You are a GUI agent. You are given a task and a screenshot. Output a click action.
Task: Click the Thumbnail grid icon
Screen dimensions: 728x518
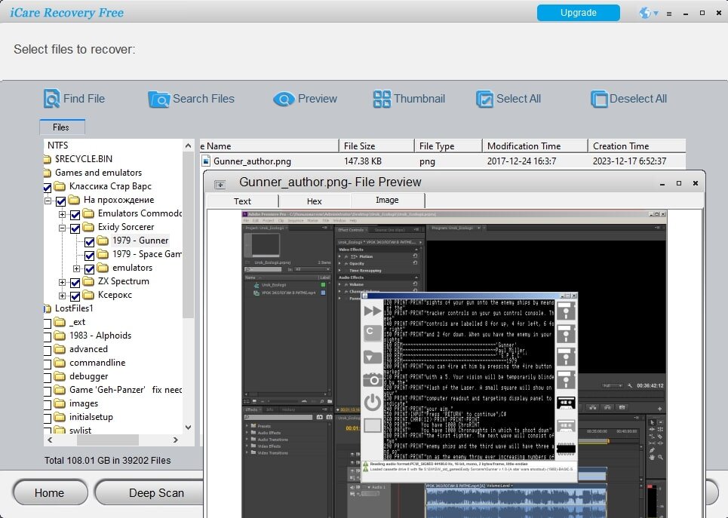tap(382, 99)
